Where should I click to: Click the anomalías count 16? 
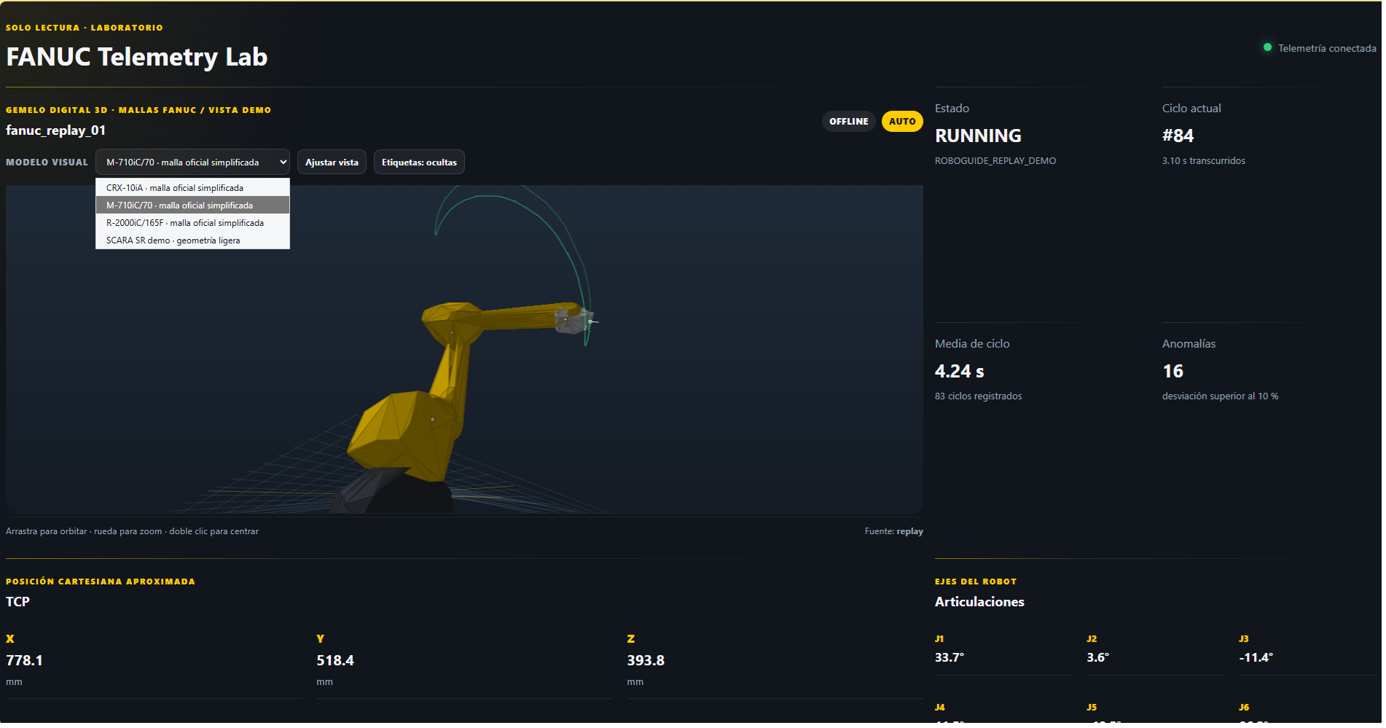pos(1172,372)
